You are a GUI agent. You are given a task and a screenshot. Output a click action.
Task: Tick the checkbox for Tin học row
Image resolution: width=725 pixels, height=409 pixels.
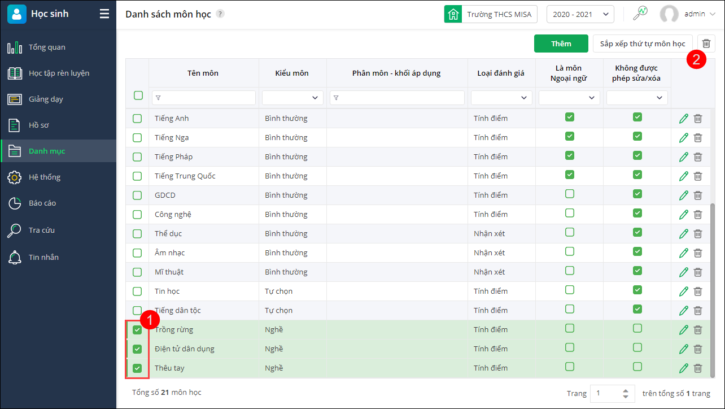click(x=137, y=291)
